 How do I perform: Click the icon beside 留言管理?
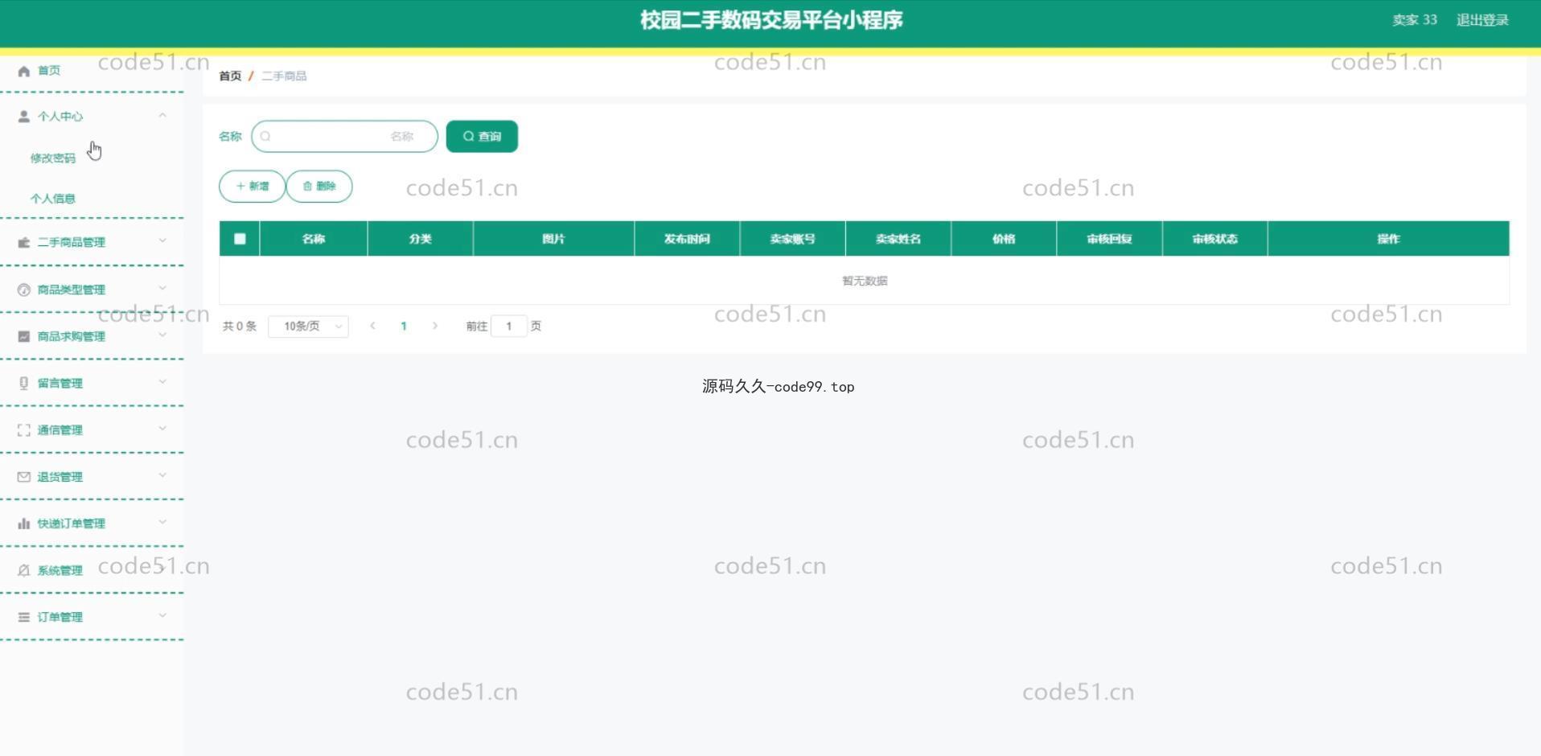pos(24,383)
